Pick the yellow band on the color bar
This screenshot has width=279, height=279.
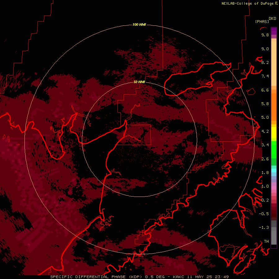[274, 133]
